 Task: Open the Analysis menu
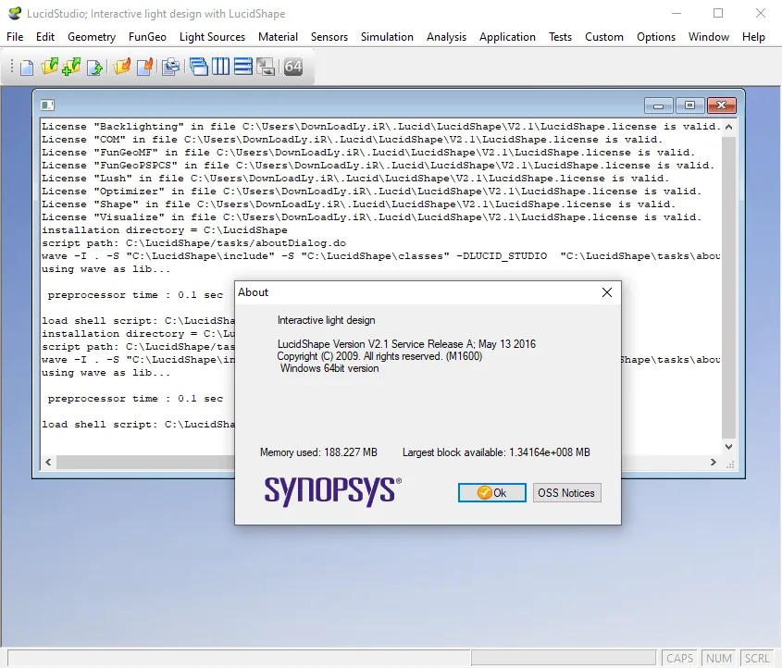(446, 37)
